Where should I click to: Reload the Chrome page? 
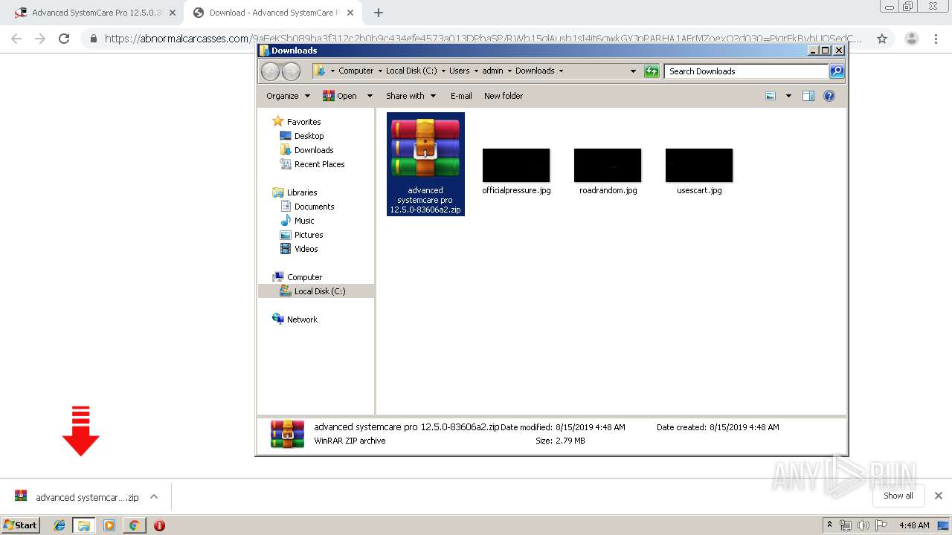pyautogui.click(x=64, y=39)
